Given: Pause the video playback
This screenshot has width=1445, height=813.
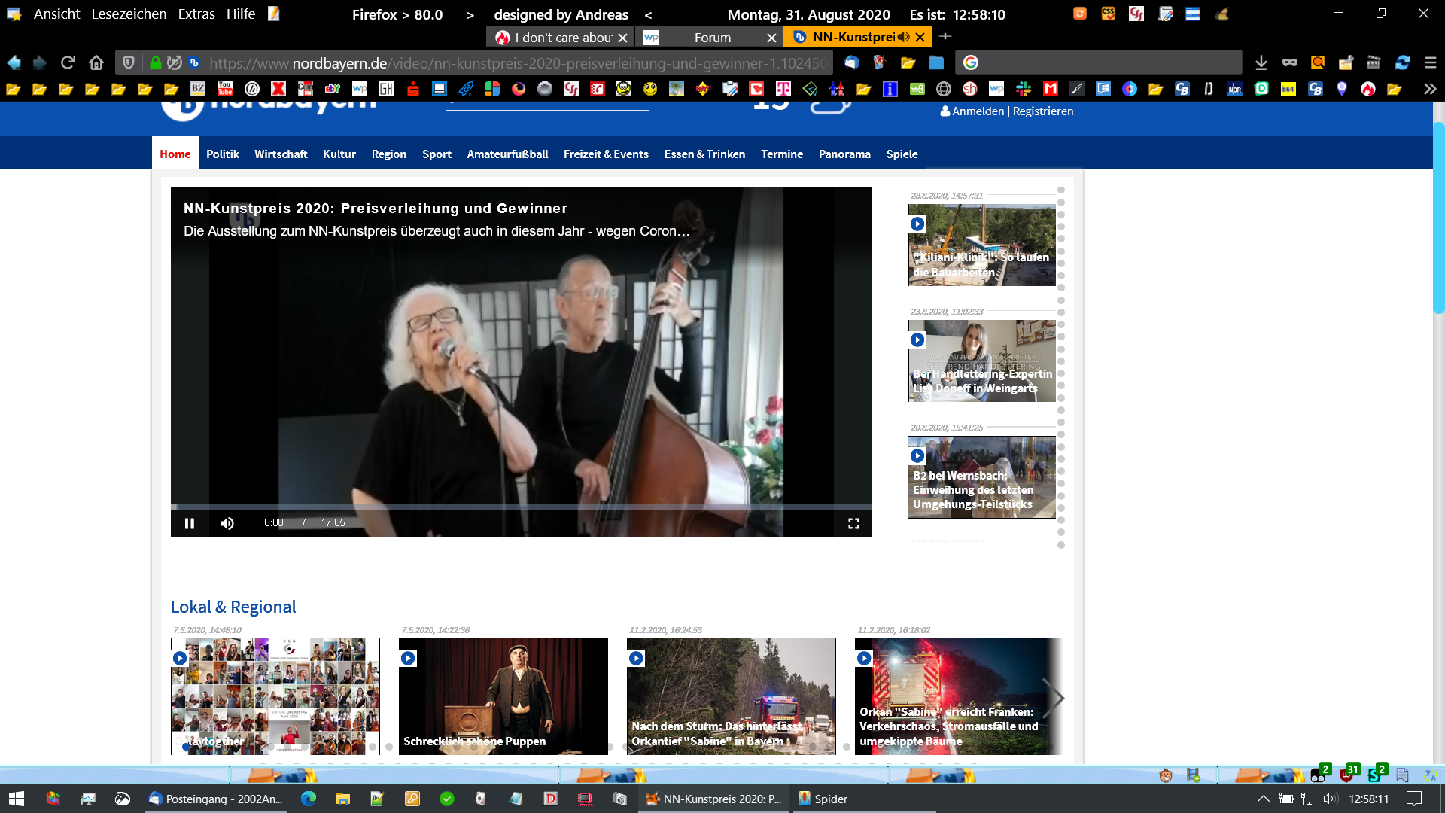Looking at the screenshot, I should point(190,523).
